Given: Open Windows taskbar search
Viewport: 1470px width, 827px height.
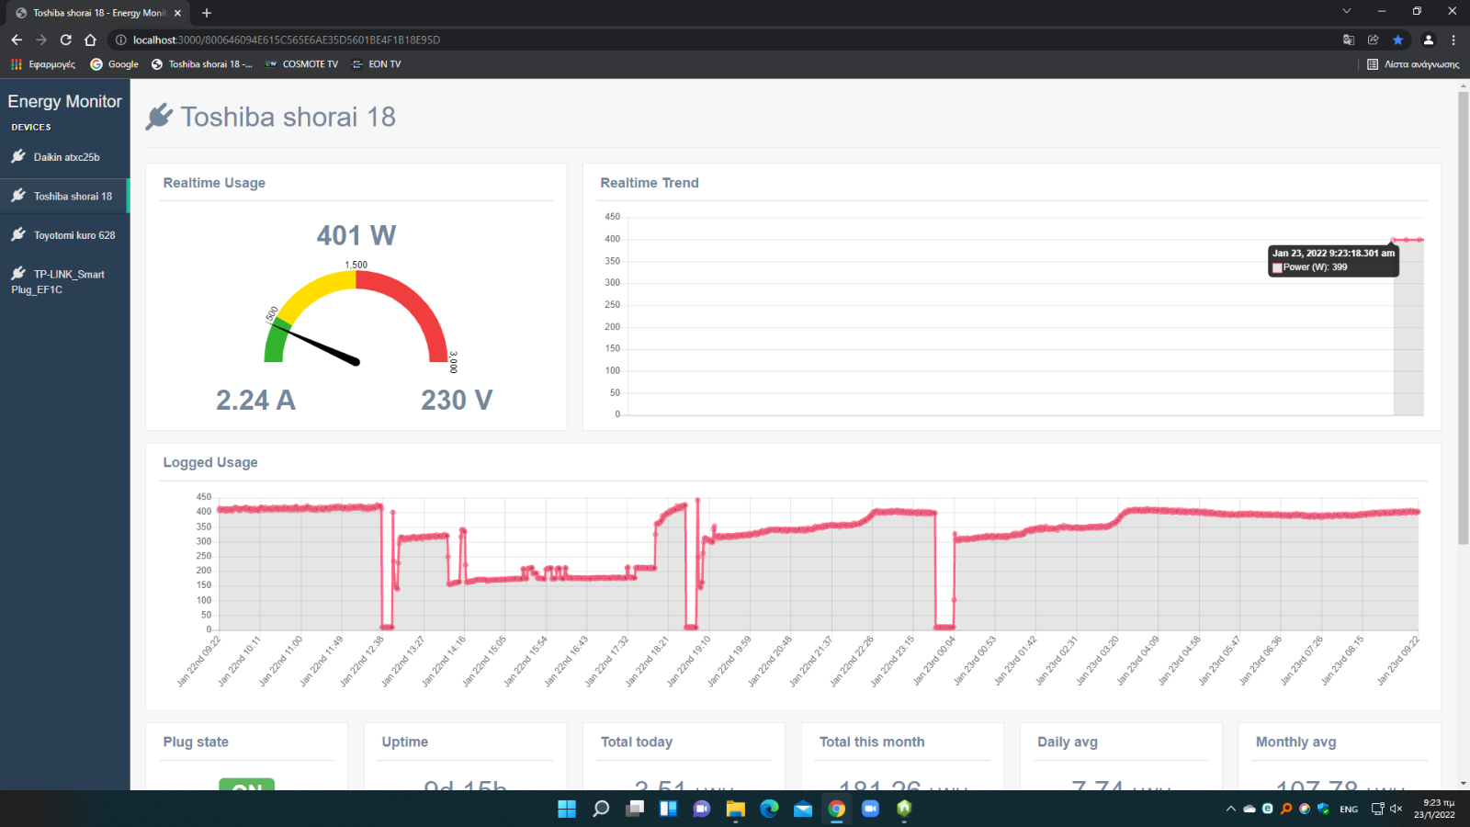Looking at the screenshot, I should pyautogui.click(x=601, y=809).
